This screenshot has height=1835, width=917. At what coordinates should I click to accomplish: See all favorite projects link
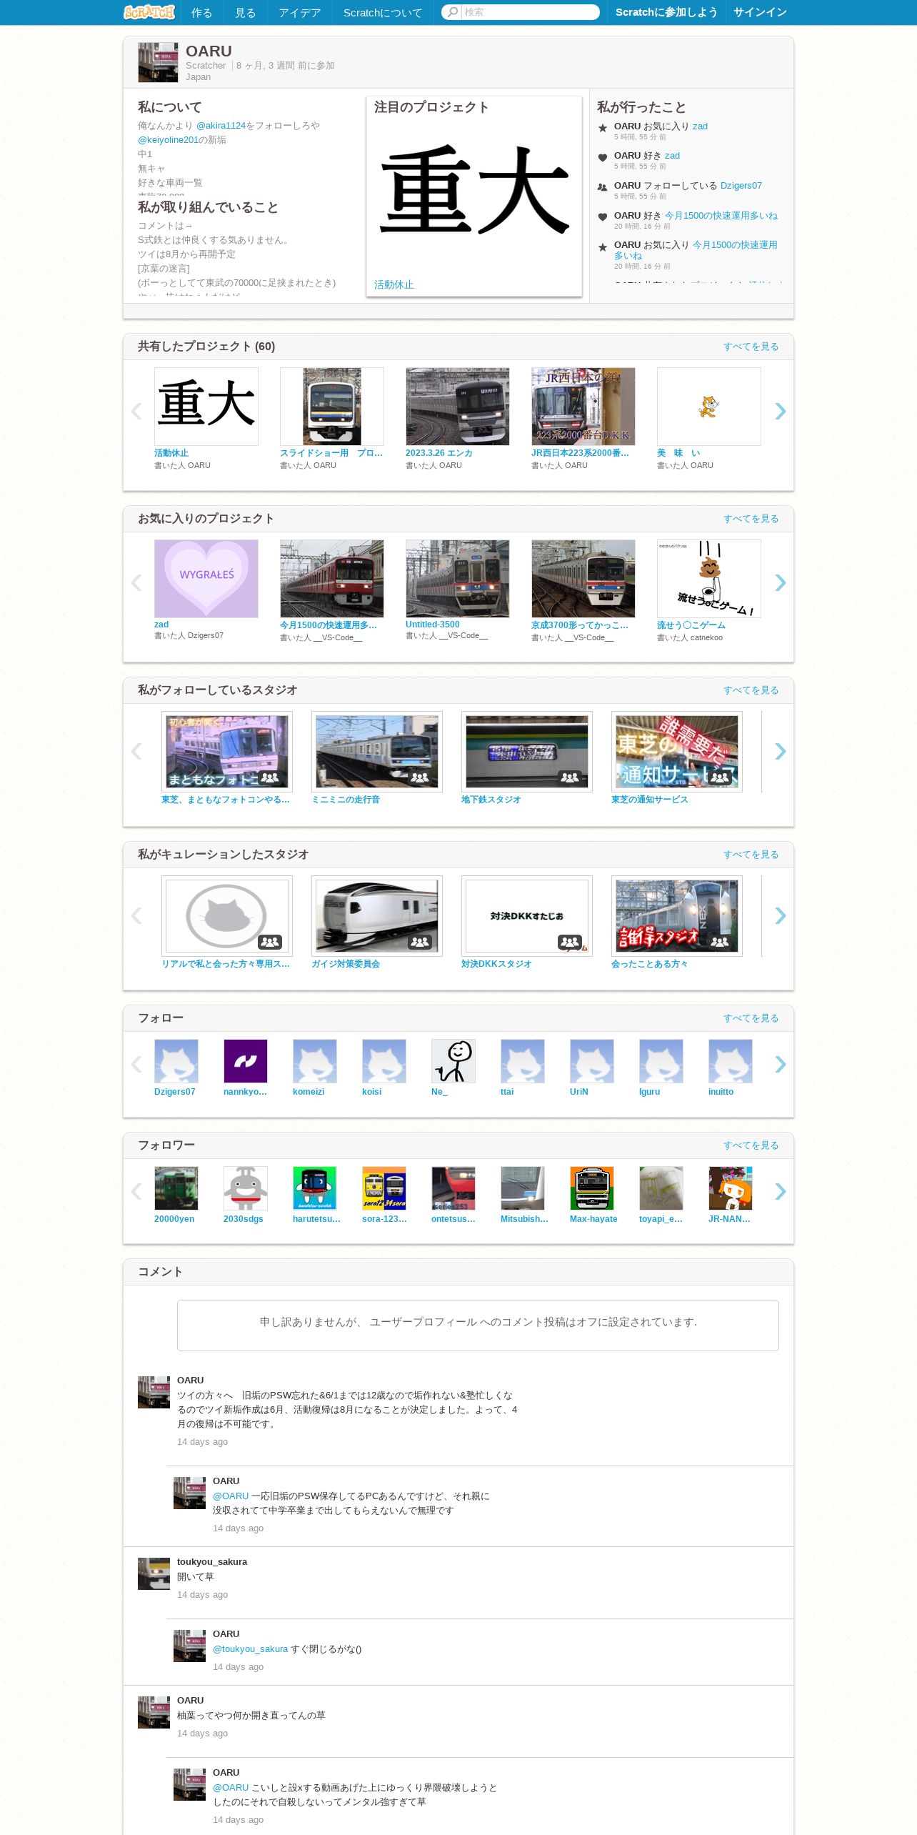(751, 519)
